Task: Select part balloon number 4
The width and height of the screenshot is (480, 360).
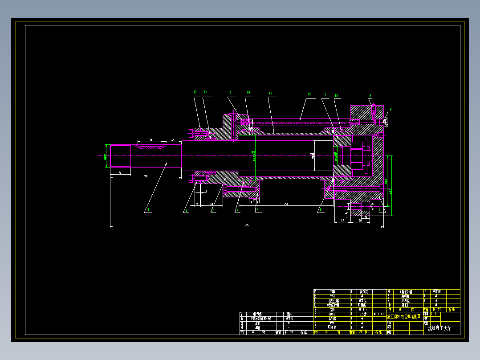Action: [238, 210]
